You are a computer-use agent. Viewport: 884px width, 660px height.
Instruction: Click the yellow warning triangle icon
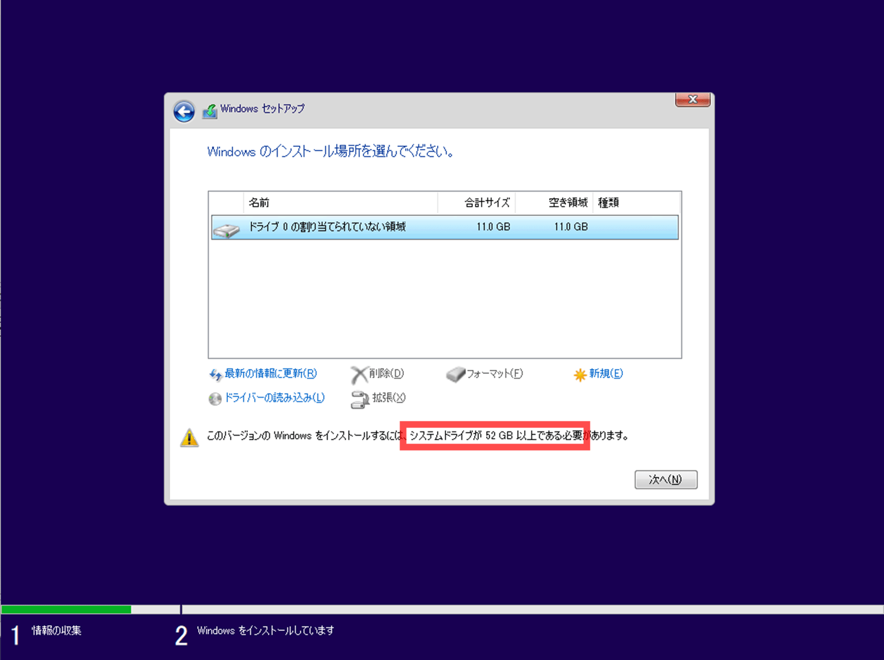[x=189, y=437]
